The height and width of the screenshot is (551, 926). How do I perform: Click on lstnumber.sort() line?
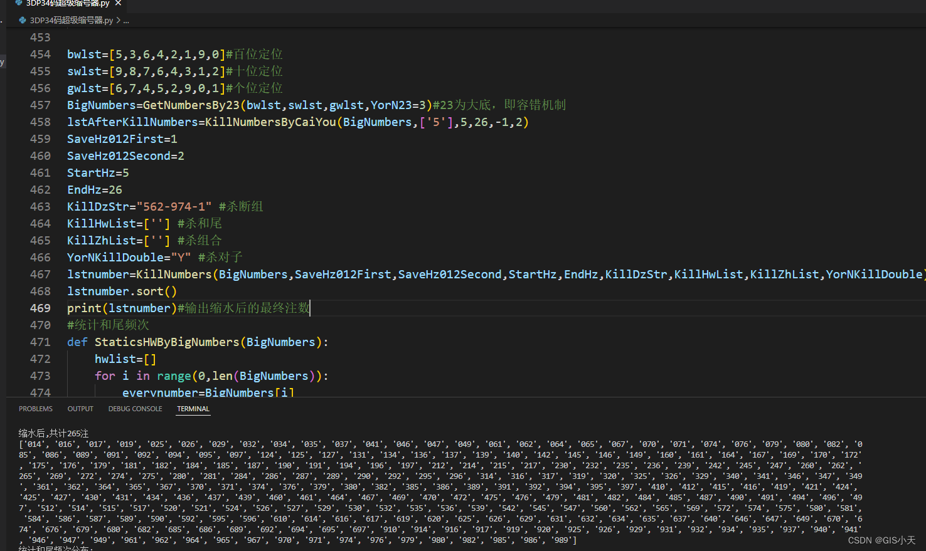point(122,291)
